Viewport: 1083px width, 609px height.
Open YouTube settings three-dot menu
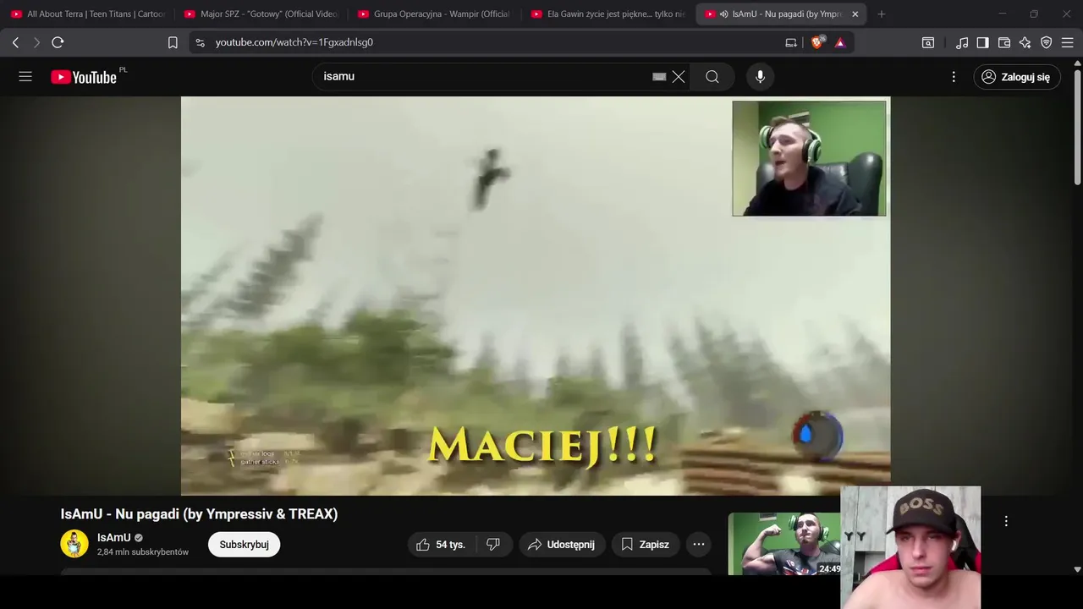954,77
